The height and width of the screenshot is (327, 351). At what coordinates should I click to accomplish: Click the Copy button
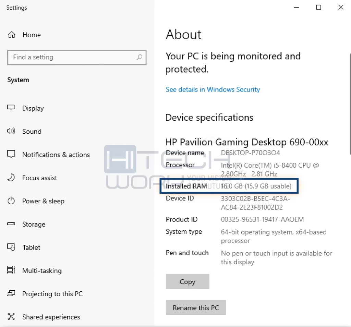187,281
